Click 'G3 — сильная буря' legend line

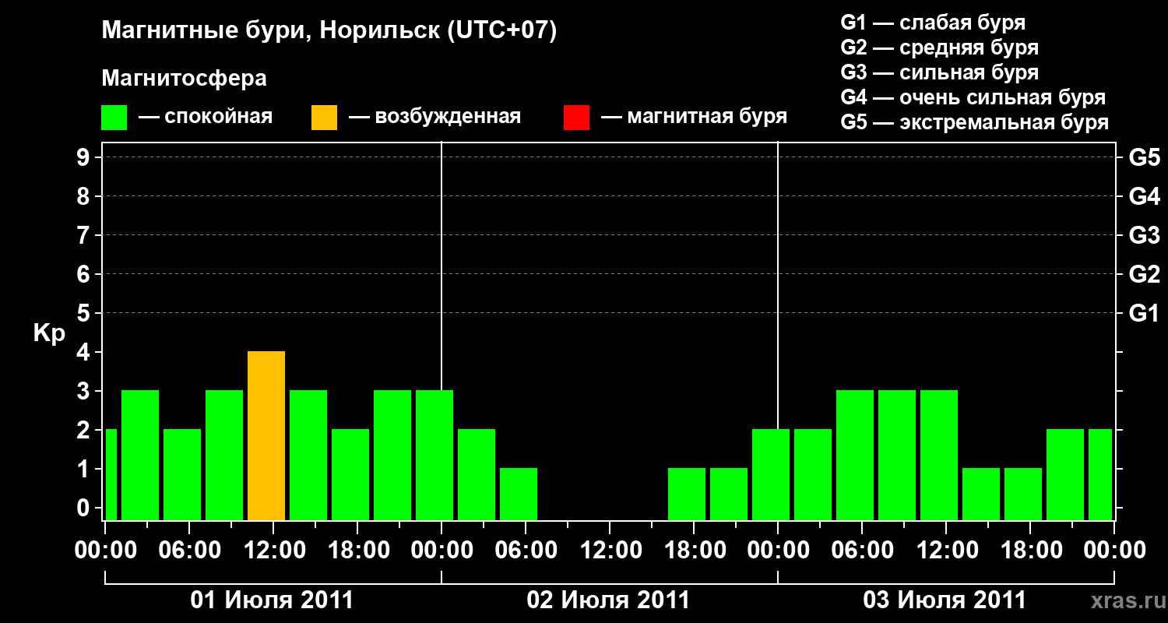point(940,72)
